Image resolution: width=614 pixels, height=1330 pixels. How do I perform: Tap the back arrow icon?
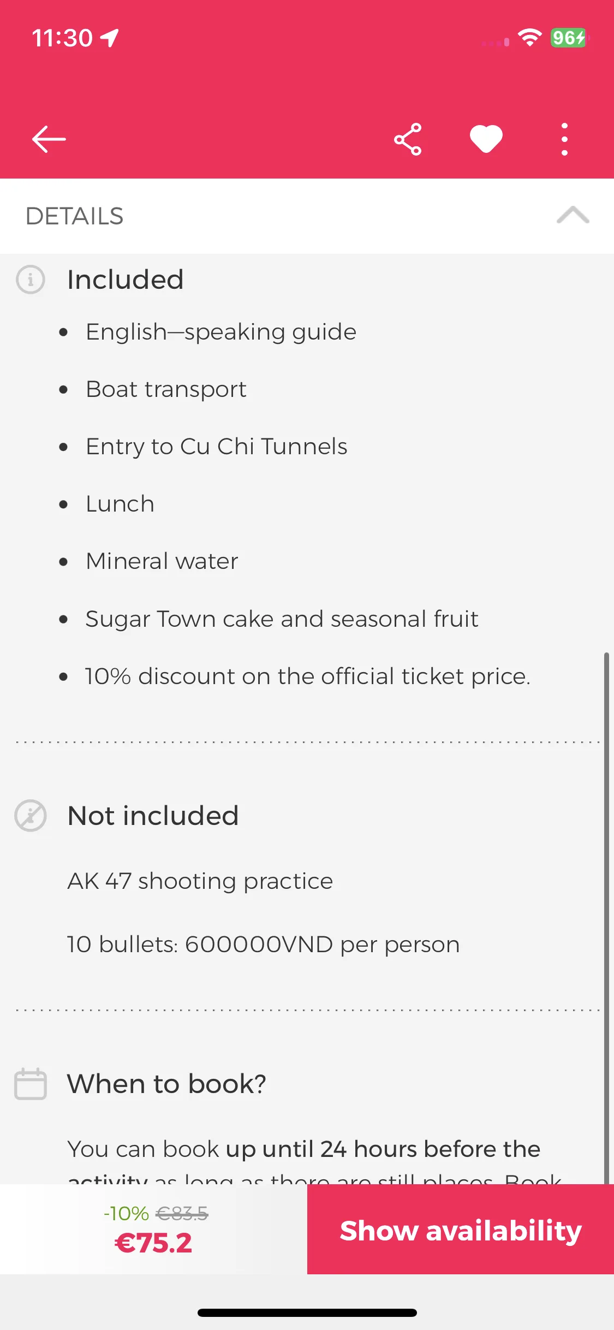(x=49, y=139)
